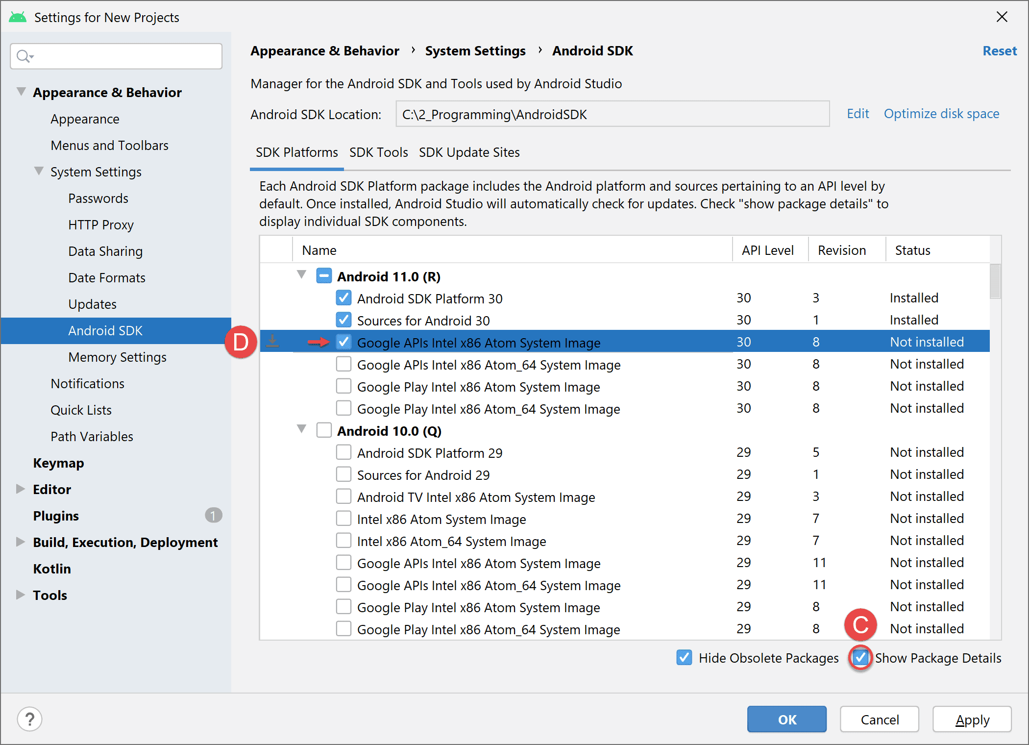Open Appearance settings page
The height and width of the screenshot is (745, 1029).
tap(85, 119)
